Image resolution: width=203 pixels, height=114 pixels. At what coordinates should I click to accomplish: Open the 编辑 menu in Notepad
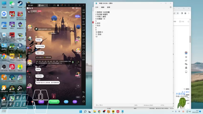tap(103, 7)
